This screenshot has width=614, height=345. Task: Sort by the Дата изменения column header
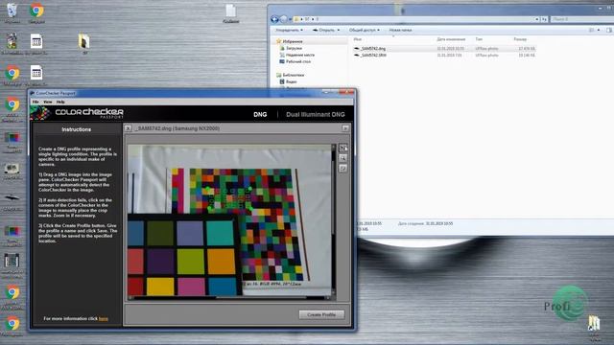tap(452, 39)
